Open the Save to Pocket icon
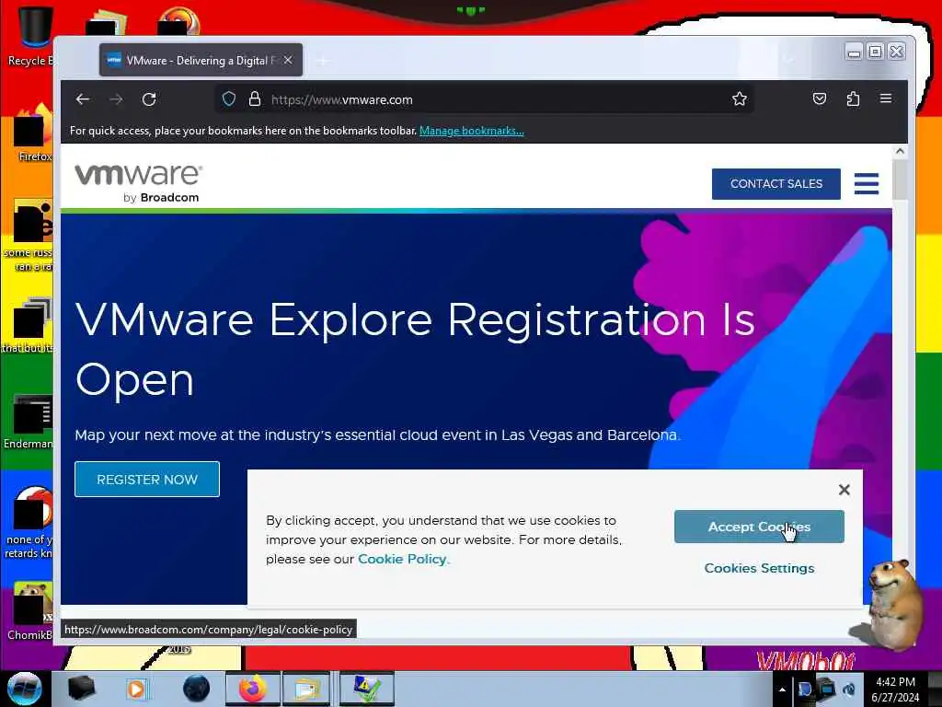The width and height of the screenshot is (942, 707). (820, 99)
